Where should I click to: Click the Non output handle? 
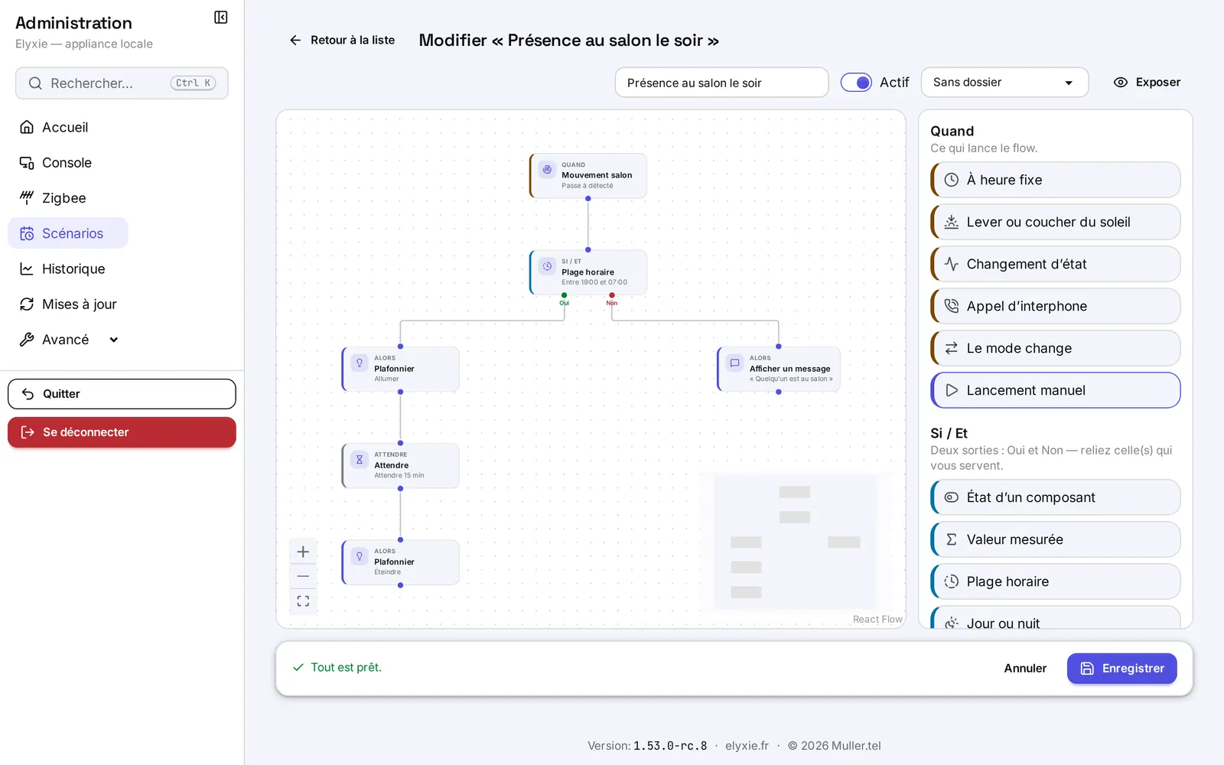[x=612, y=295]
